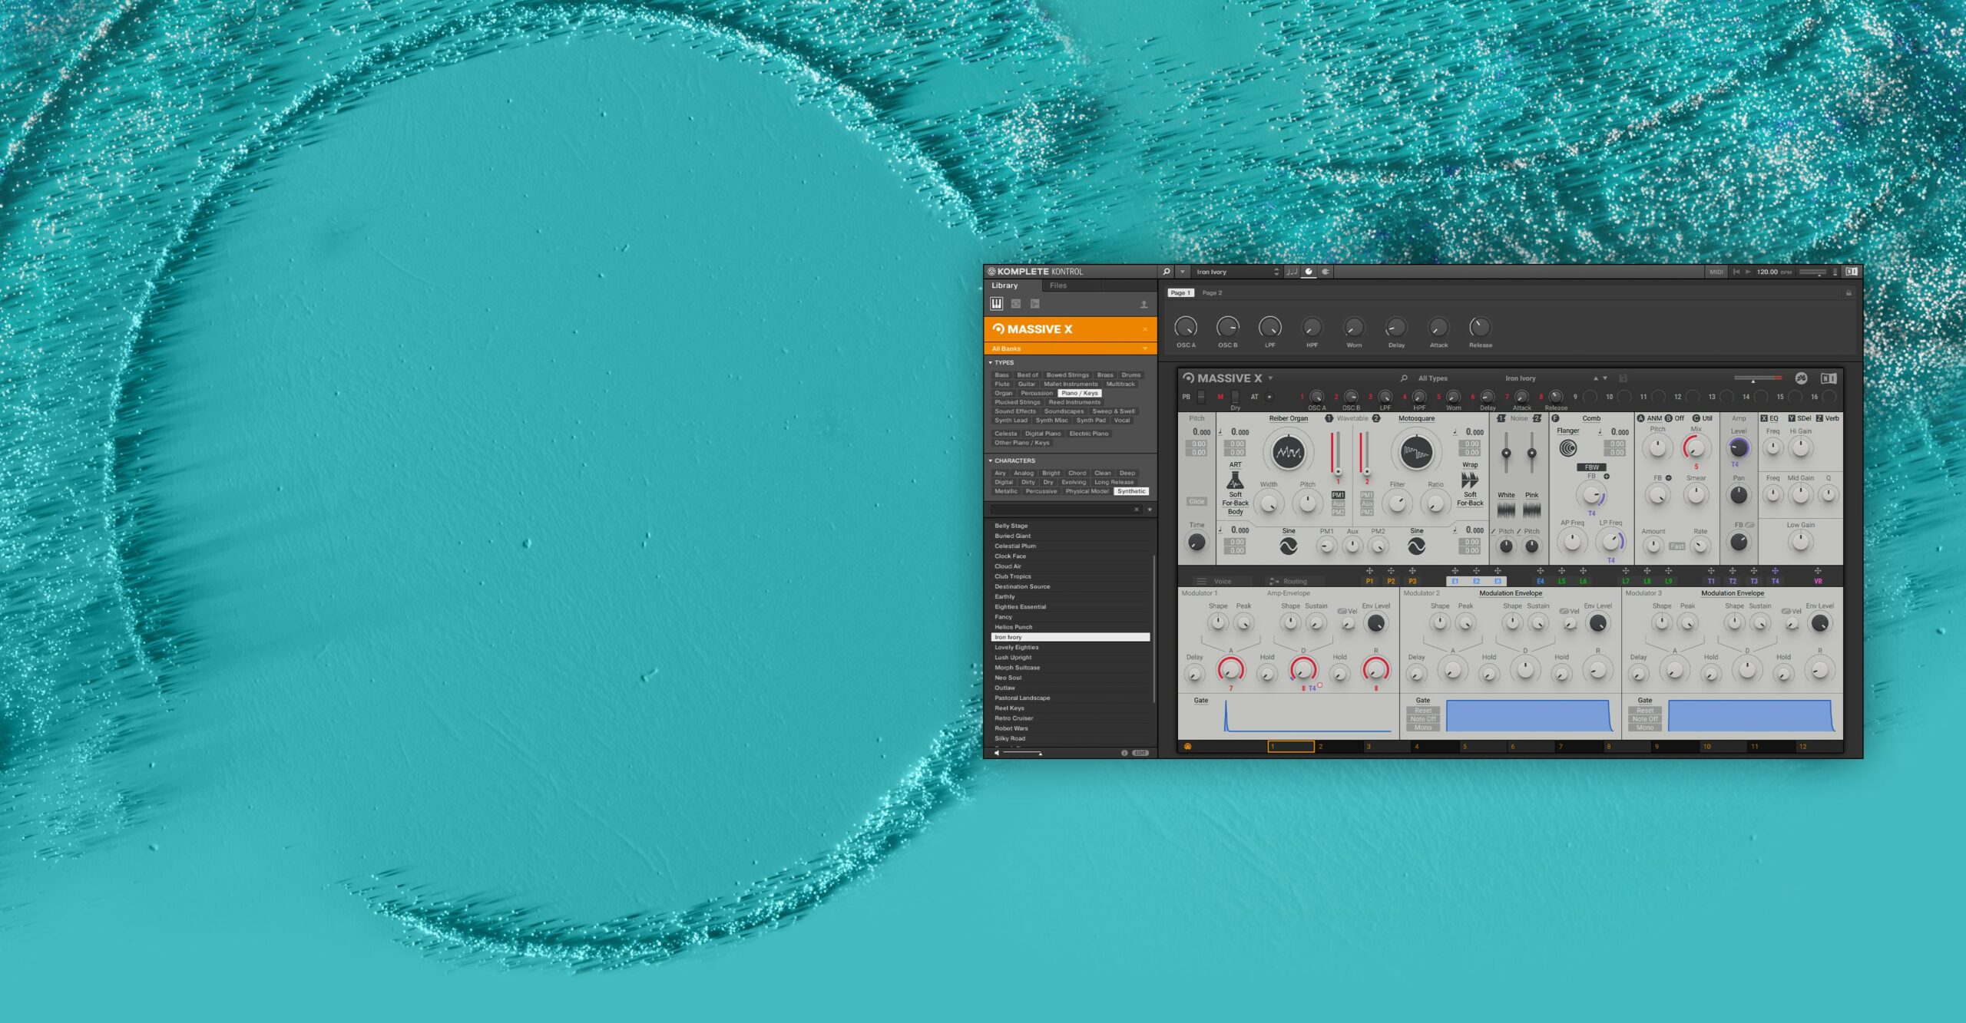Viewport: 1966px width, 1023px height.
Task: Toggle the X EQ effect slot
Action: coord(1769,418)
